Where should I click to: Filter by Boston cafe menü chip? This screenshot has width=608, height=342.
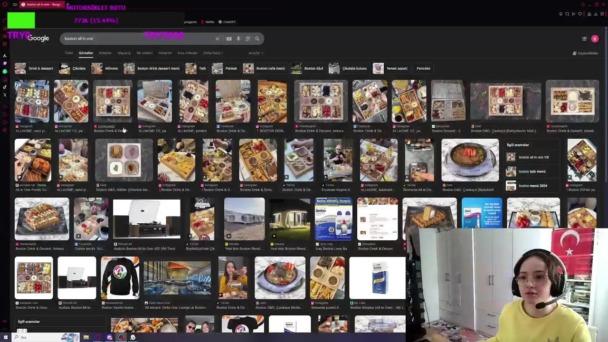pos(264,68)
